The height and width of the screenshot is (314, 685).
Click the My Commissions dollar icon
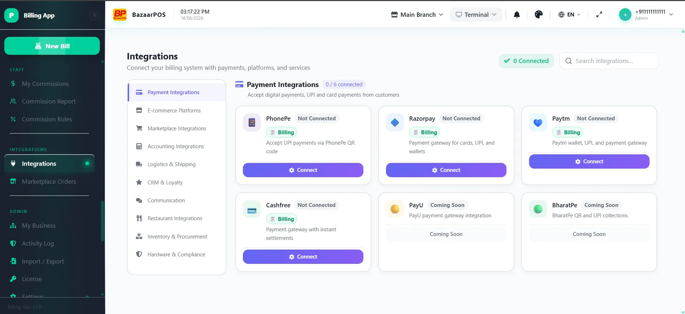click(13, 84)
